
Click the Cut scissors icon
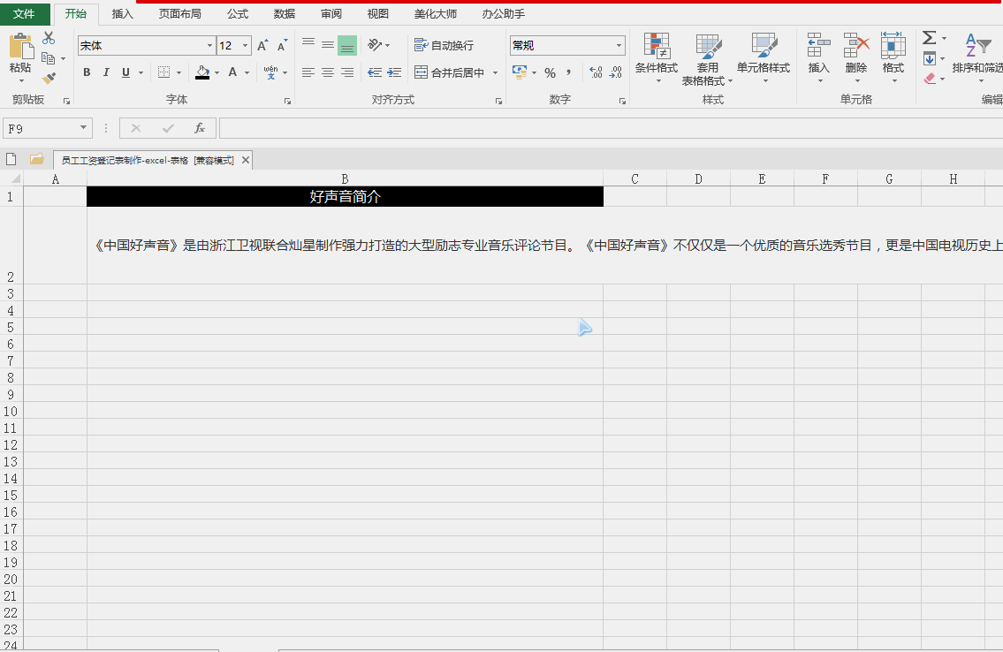tap(49, 38)
